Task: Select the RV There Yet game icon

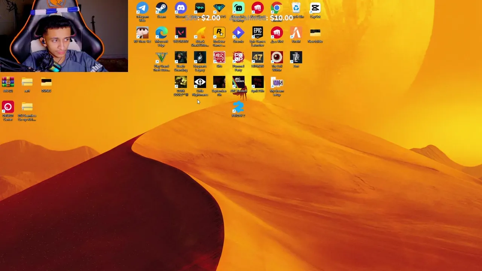Action: (142, 35)
